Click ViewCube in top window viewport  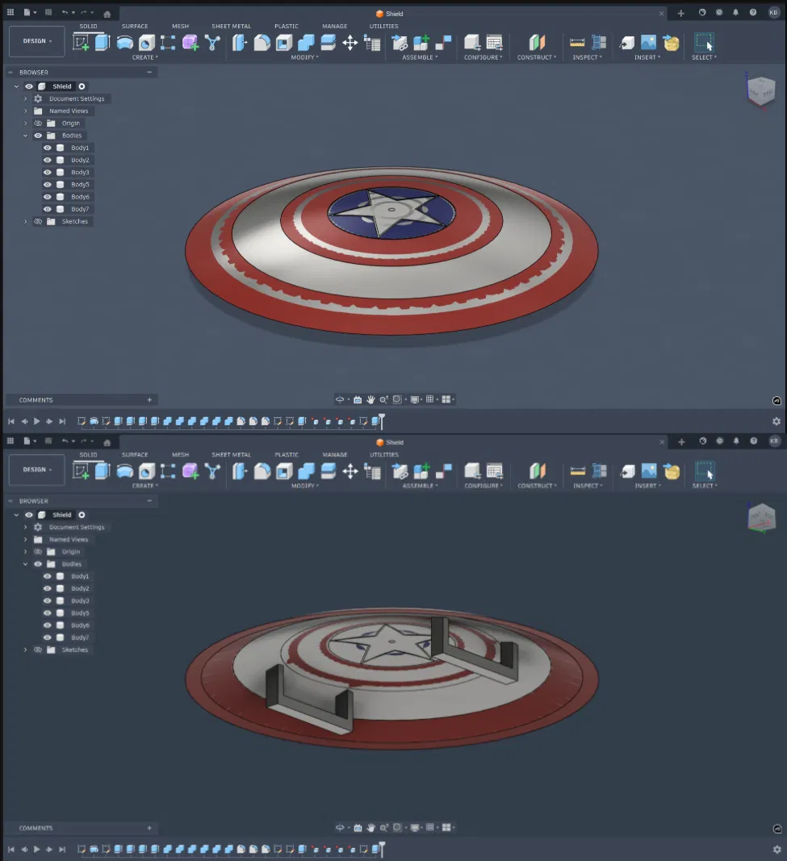(x=761, y=90)
